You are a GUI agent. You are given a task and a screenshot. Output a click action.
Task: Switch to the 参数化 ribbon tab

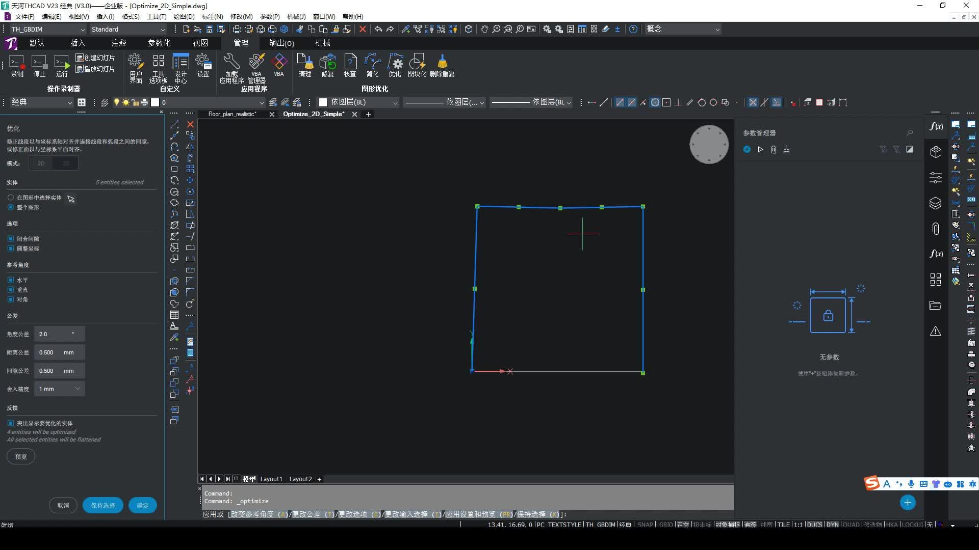pos(159,43)
